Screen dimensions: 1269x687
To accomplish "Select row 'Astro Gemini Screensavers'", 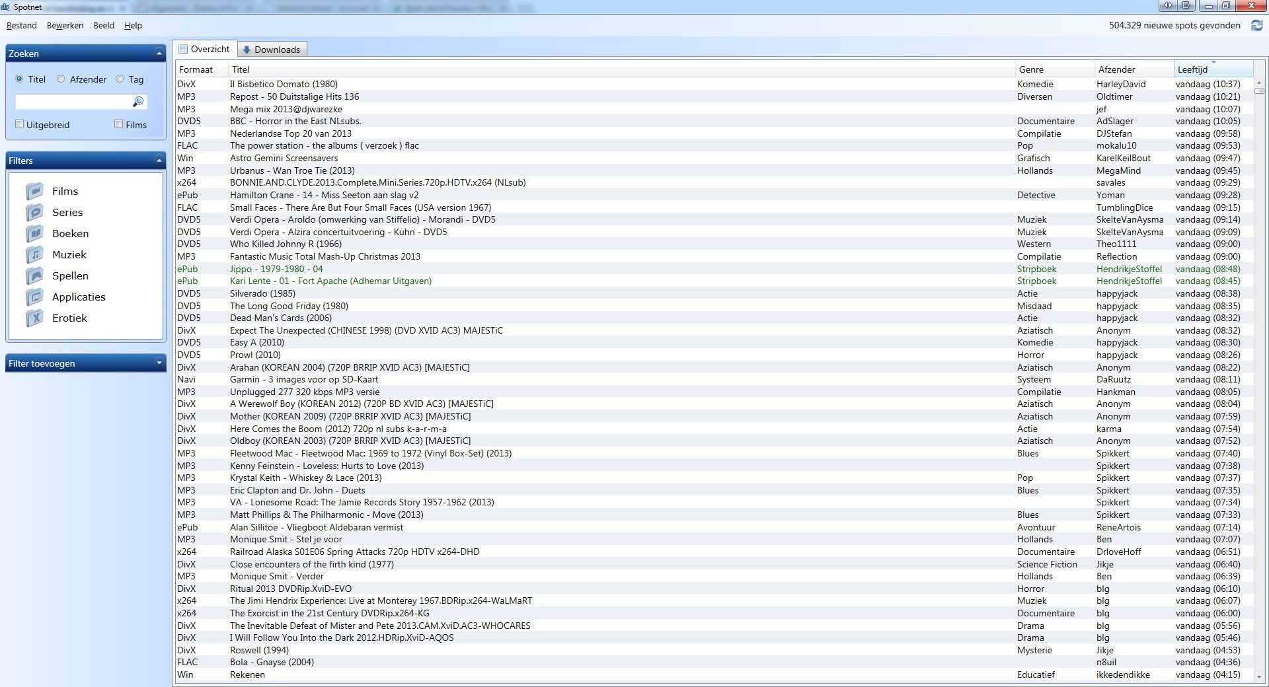I will click(x=714, y=158).
